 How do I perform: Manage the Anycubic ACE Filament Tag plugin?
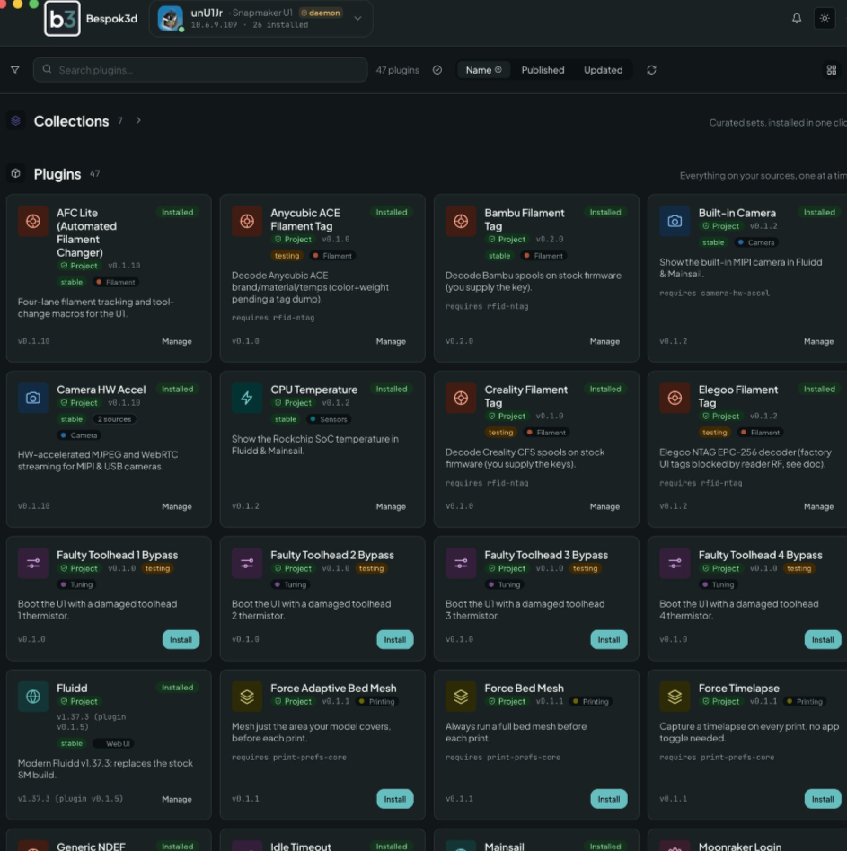pos(391,341)
